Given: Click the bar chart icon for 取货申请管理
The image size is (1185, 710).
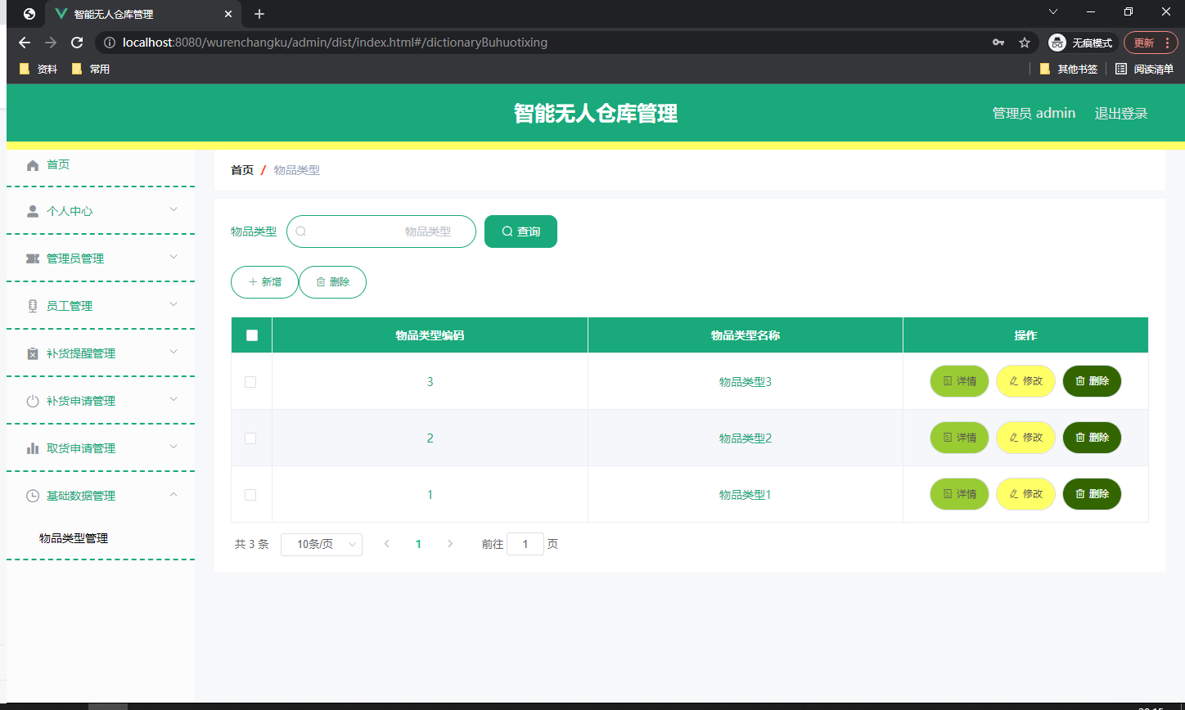Looking at the screenshot, I should coord(33,448).
